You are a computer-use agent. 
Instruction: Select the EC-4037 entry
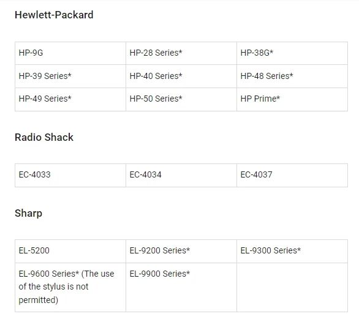pos(292,175)
